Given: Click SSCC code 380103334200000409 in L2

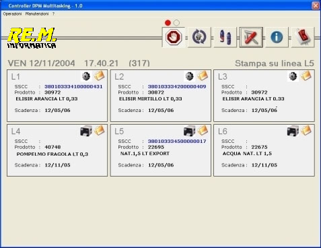Looking at the screenshot, I should coord(177,86).
